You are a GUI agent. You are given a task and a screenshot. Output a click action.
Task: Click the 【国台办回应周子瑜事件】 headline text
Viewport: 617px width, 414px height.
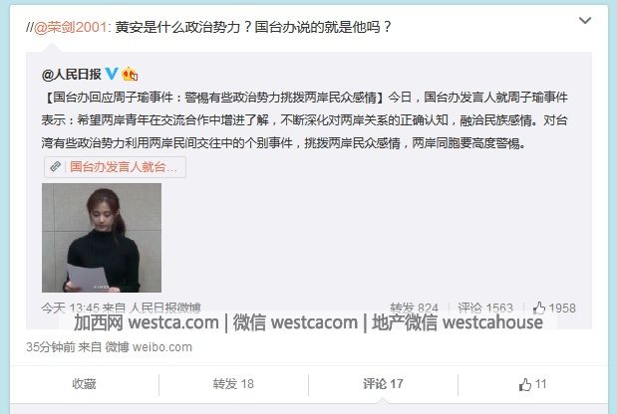215,97
